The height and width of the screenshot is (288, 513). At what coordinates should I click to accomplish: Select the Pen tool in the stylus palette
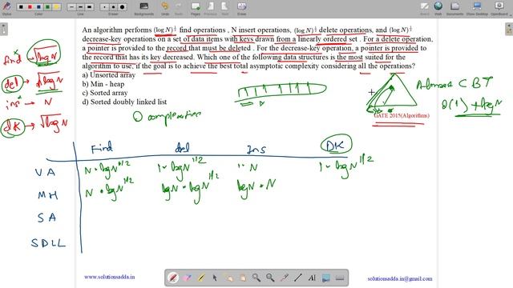pos(173,278)
